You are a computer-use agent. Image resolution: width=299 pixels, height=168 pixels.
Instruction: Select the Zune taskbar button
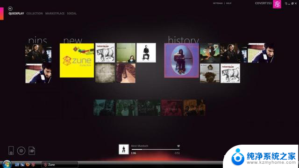60,165
